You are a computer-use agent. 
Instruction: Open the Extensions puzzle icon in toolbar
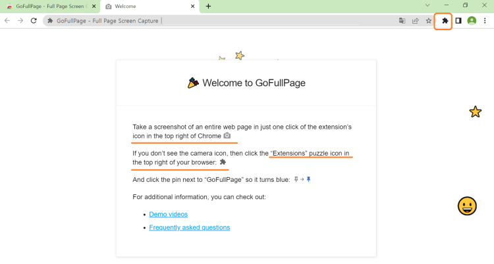tap(445, 21)
